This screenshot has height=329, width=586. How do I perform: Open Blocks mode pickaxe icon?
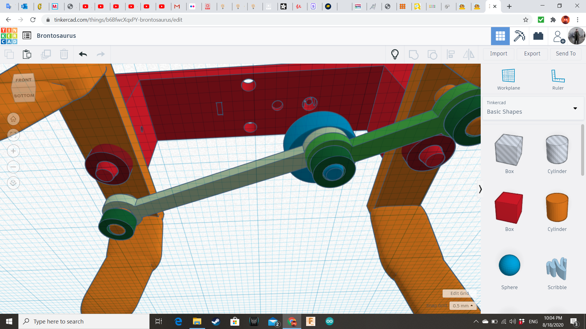(x=519, y=36)
